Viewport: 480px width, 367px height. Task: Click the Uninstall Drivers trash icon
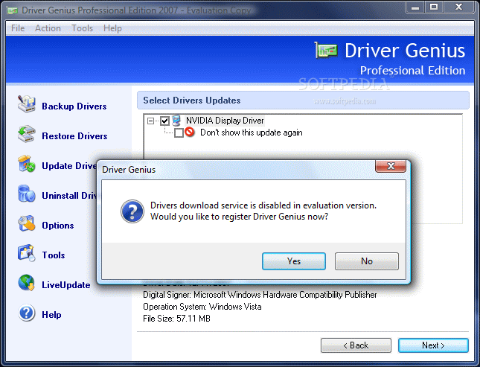26,194
